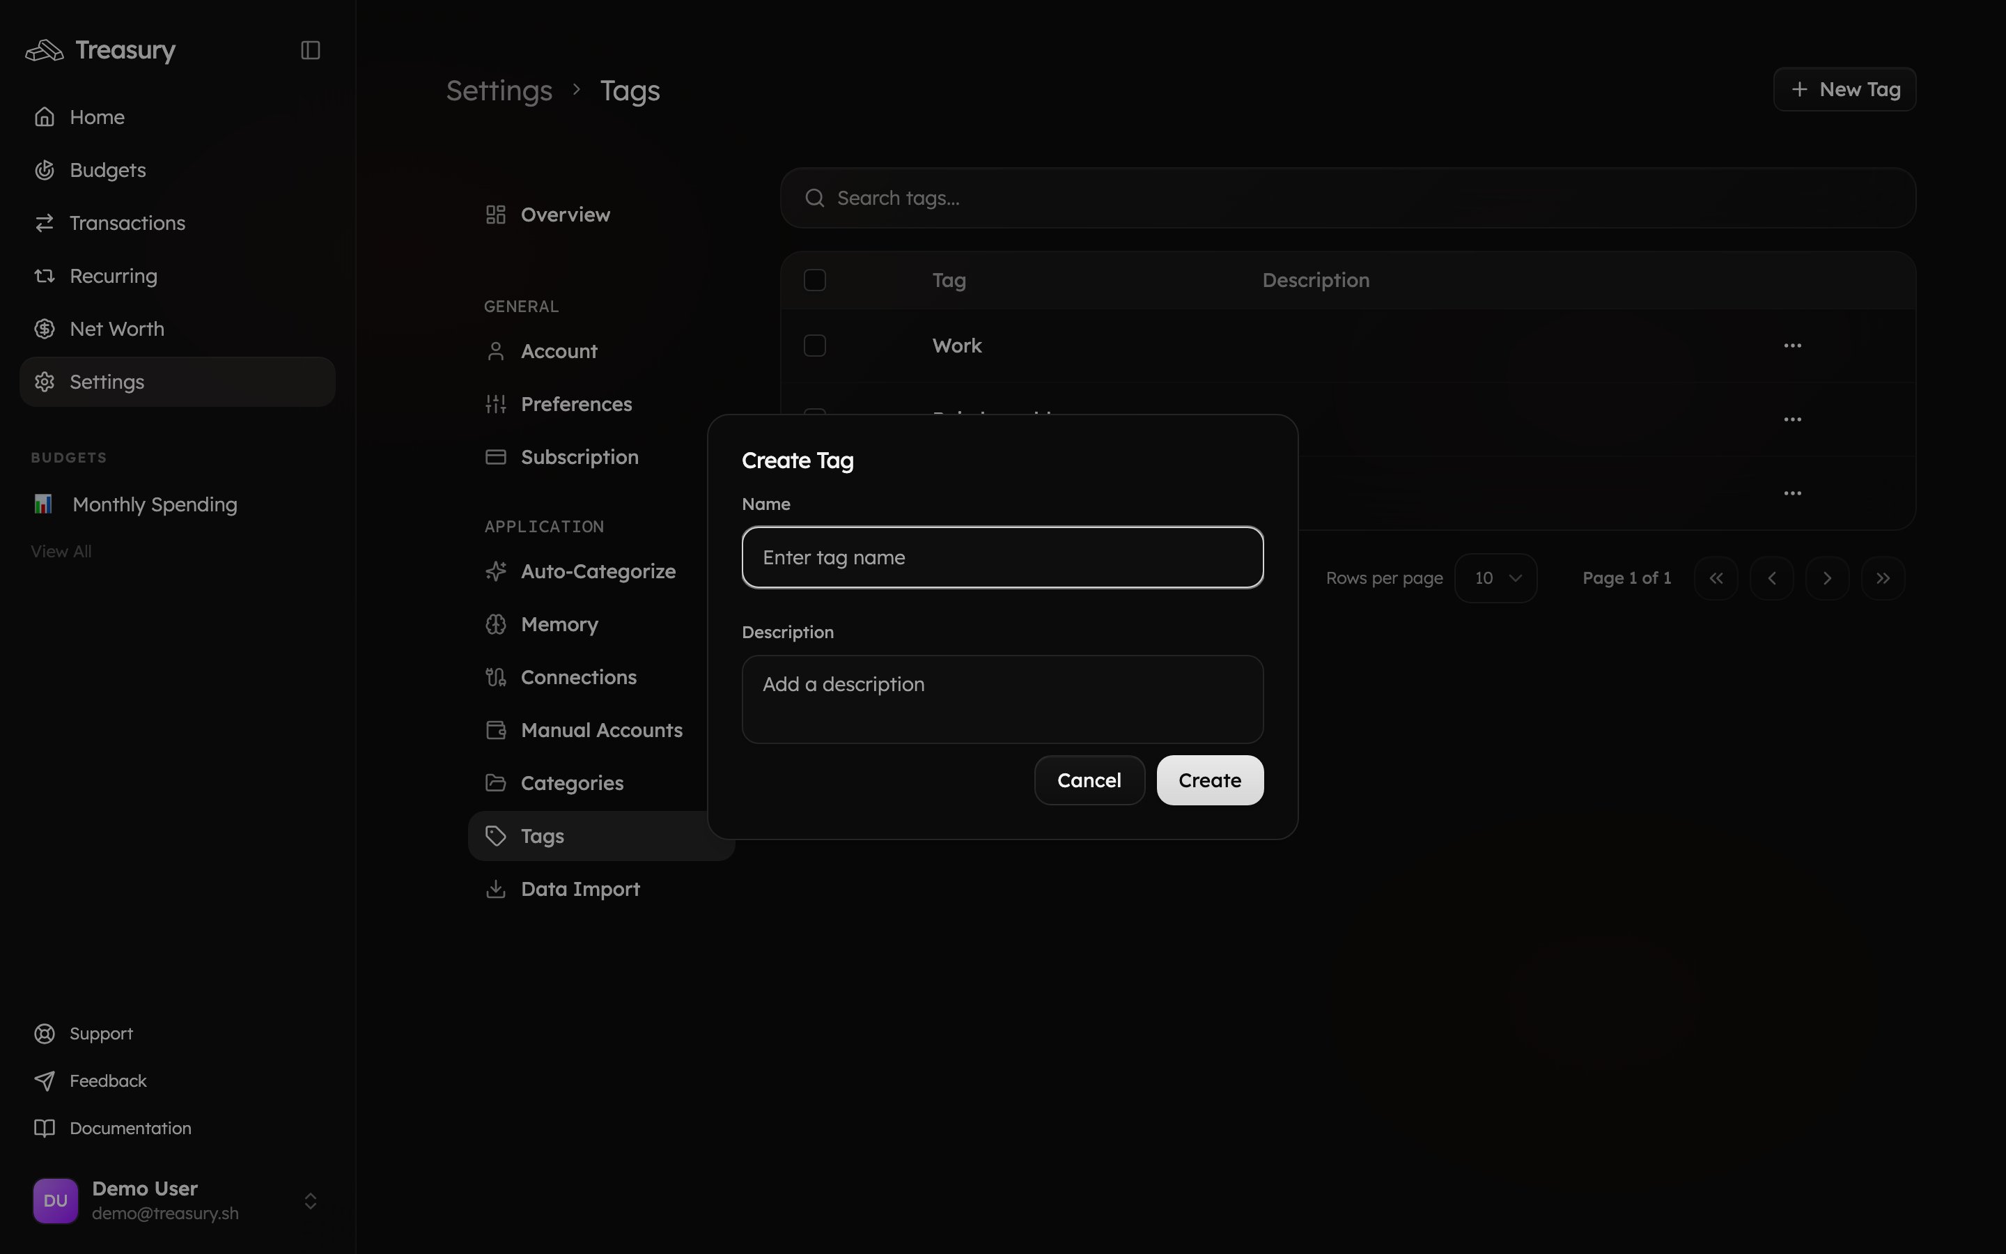Open Transactions in the sidebar
The height and width of the screenshot is (1254, 2006).
click(x=178, y=223)
